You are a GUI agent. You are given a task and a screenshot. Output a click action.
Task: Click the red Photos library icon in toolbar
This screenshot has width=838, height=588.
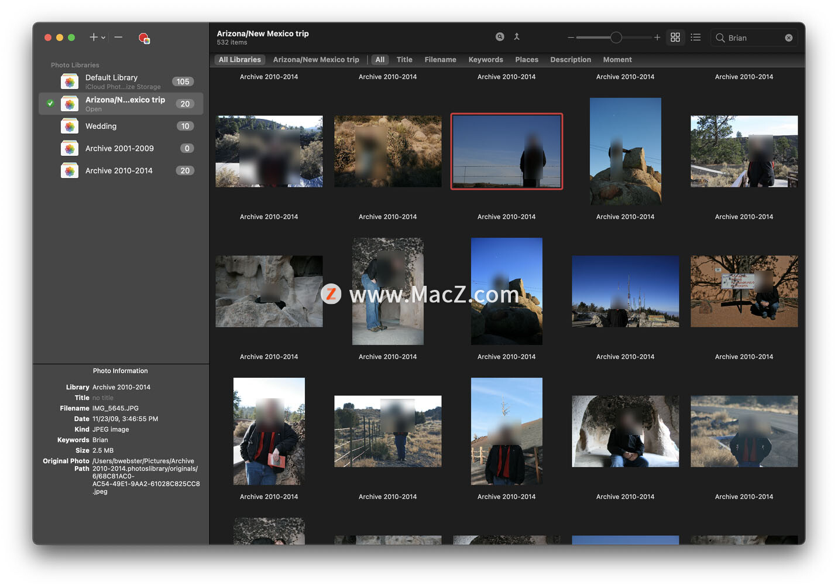click(144, 38)
